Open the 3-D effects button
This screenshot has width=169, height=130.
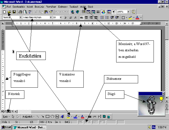[109, 117]
